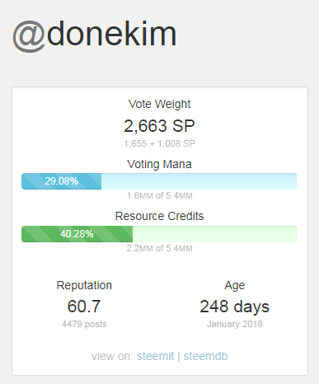Click the 2.2MM of 5.4MM credits text
Screen dimensions: 319x384
tap(159, 248)
